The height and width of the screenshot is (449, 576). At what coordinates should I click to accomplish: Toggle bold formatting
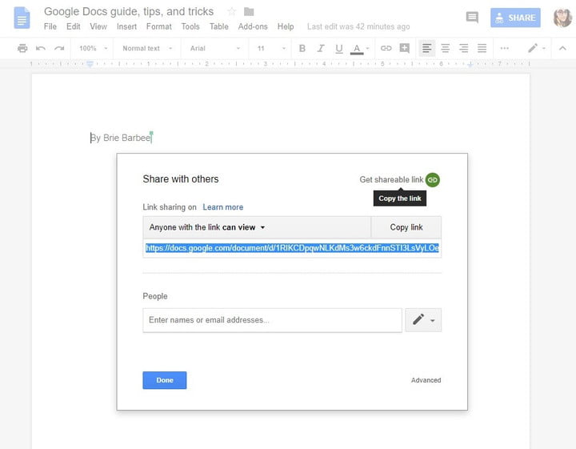coord(302,48)
